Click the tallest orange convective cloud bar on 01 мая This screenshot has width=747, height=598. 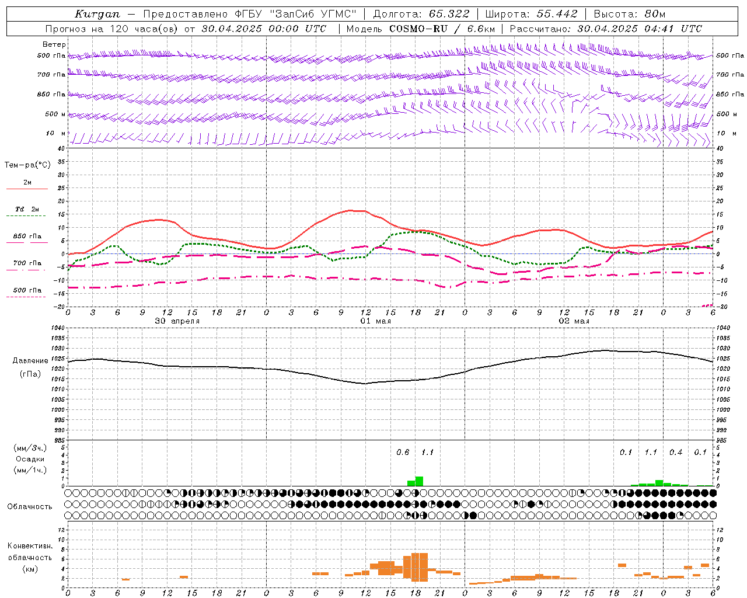pos(420,567)
